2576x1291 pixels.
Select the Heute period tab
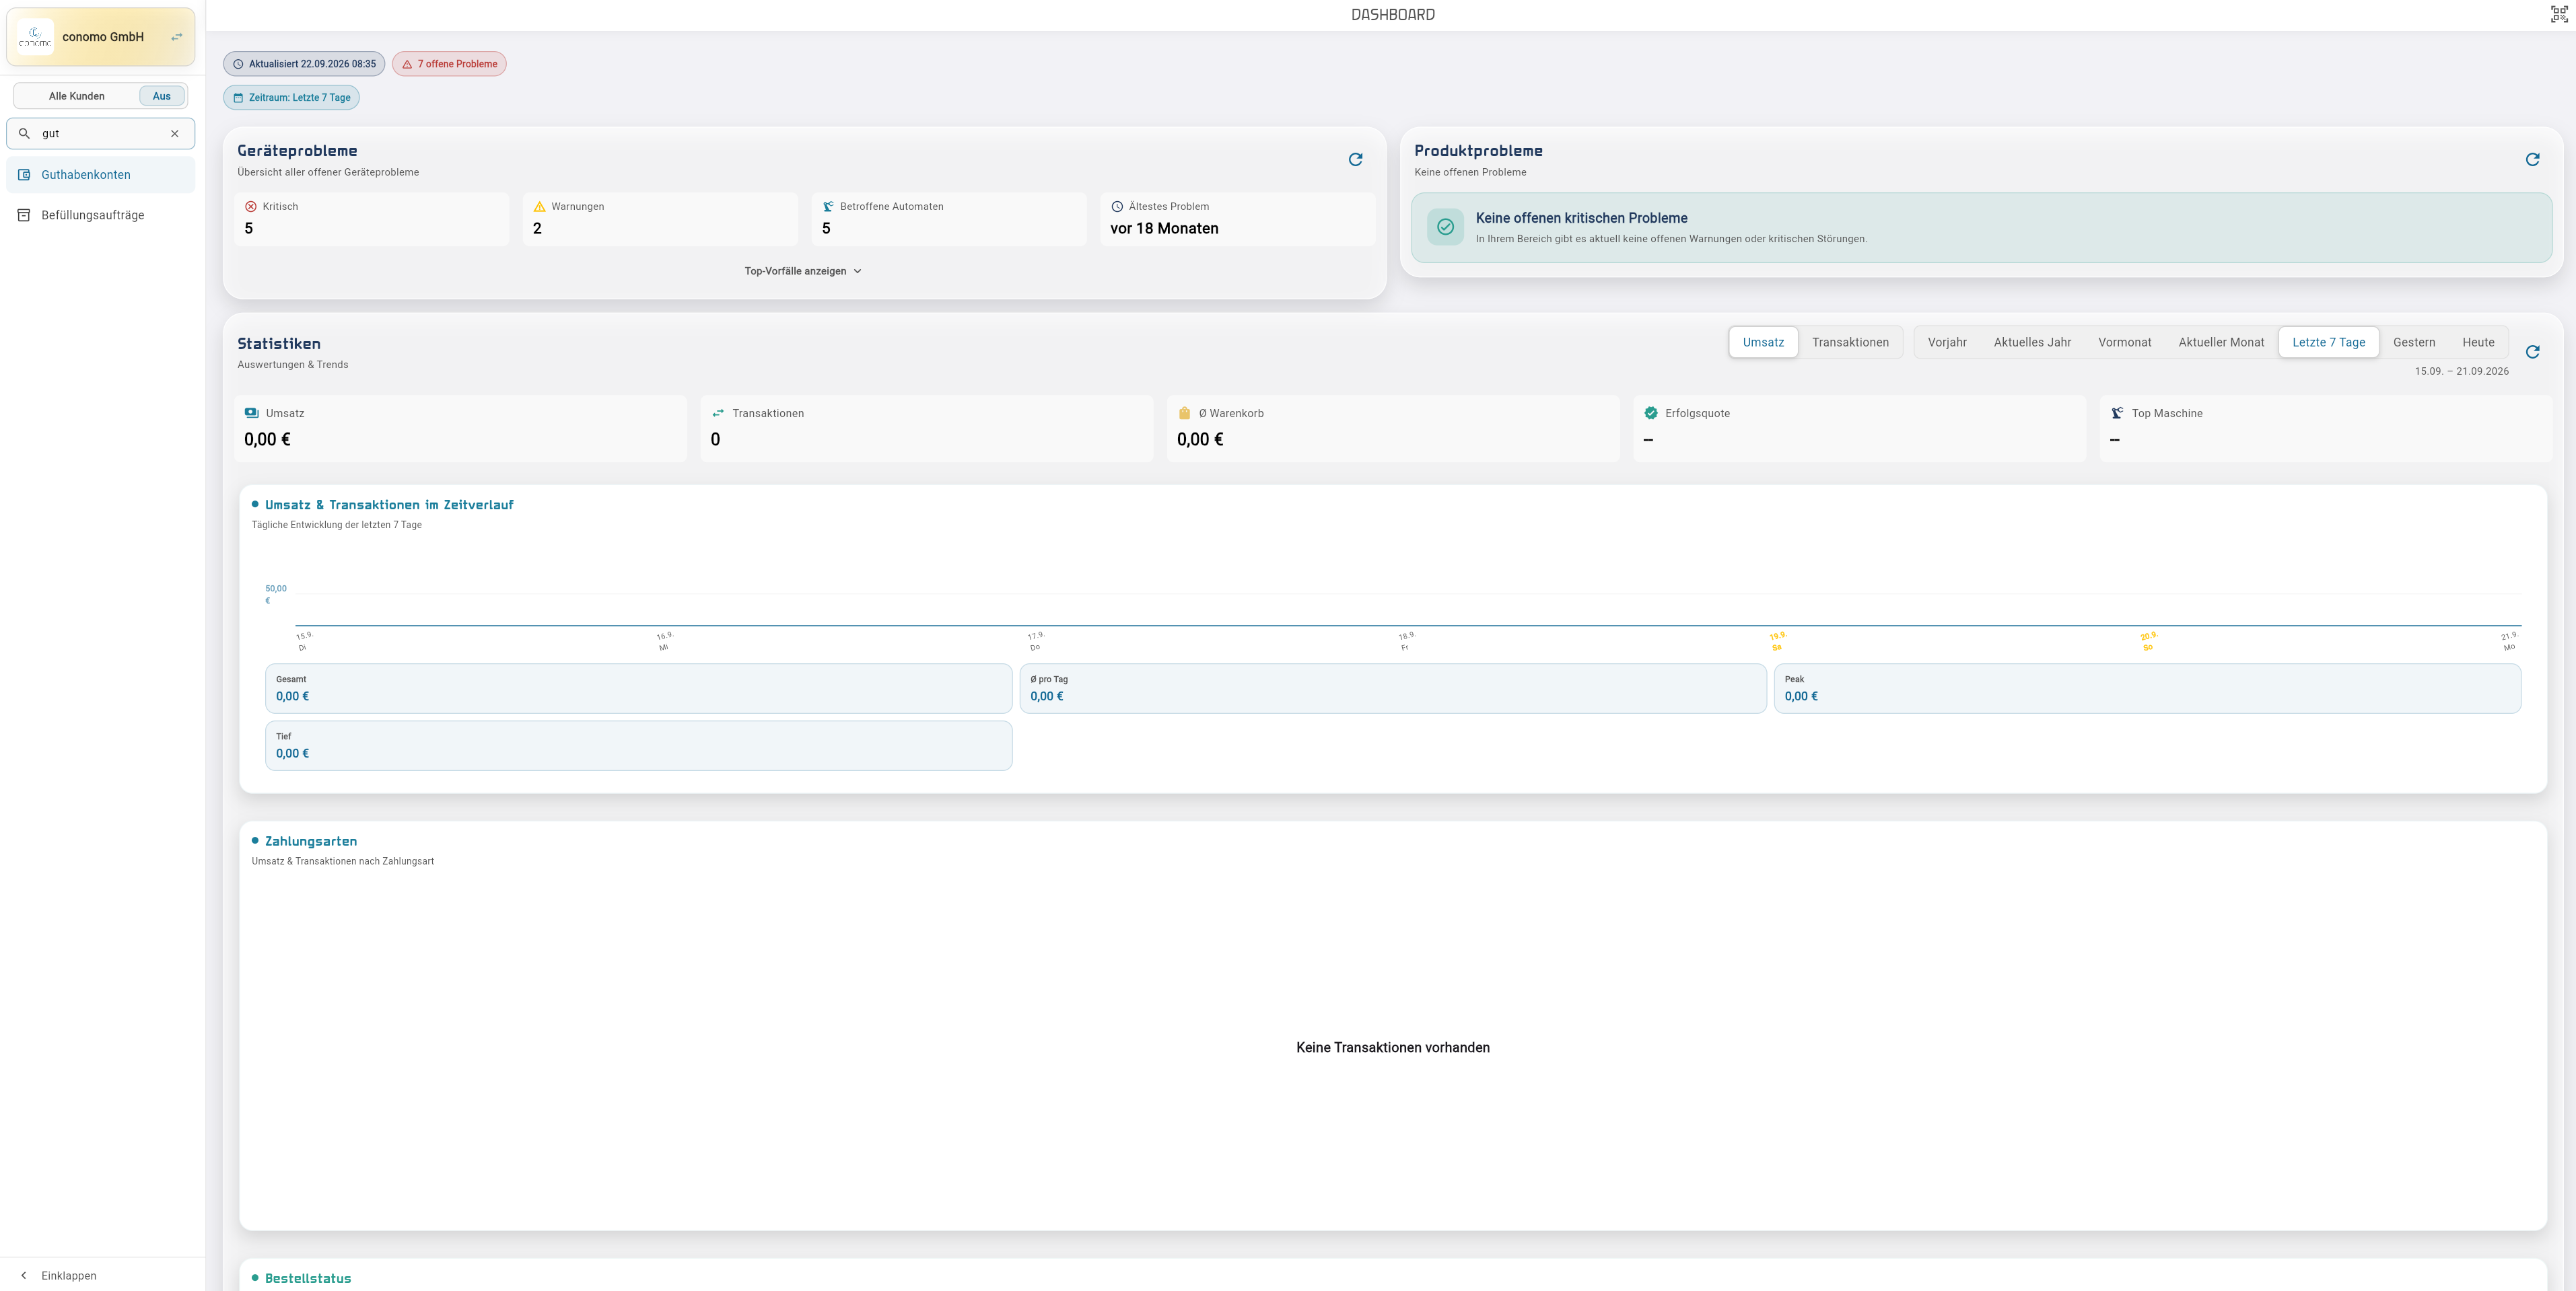point(2477,342)
